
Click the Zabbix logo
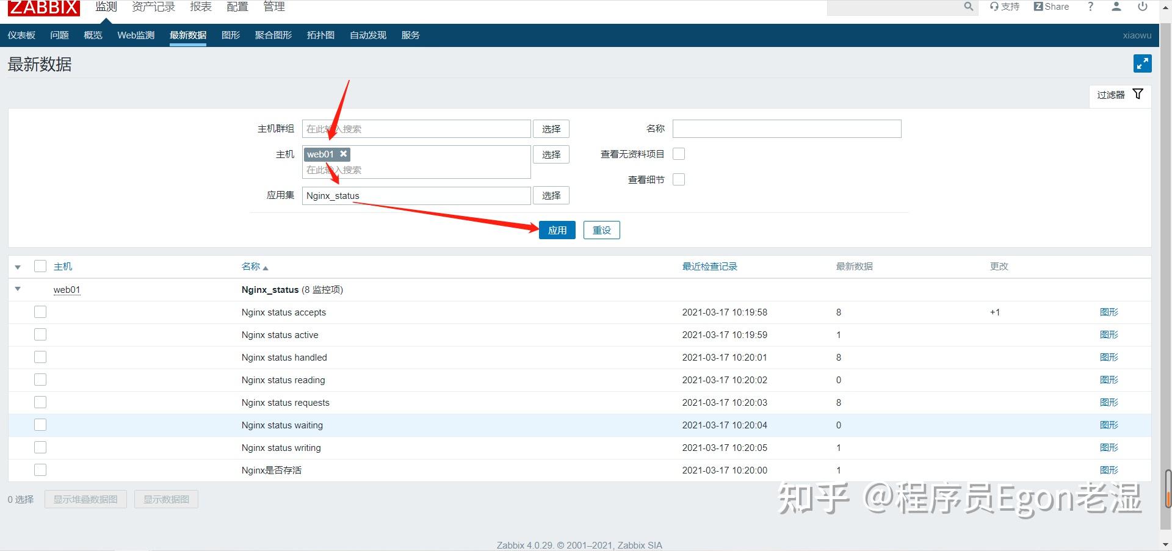43,7
